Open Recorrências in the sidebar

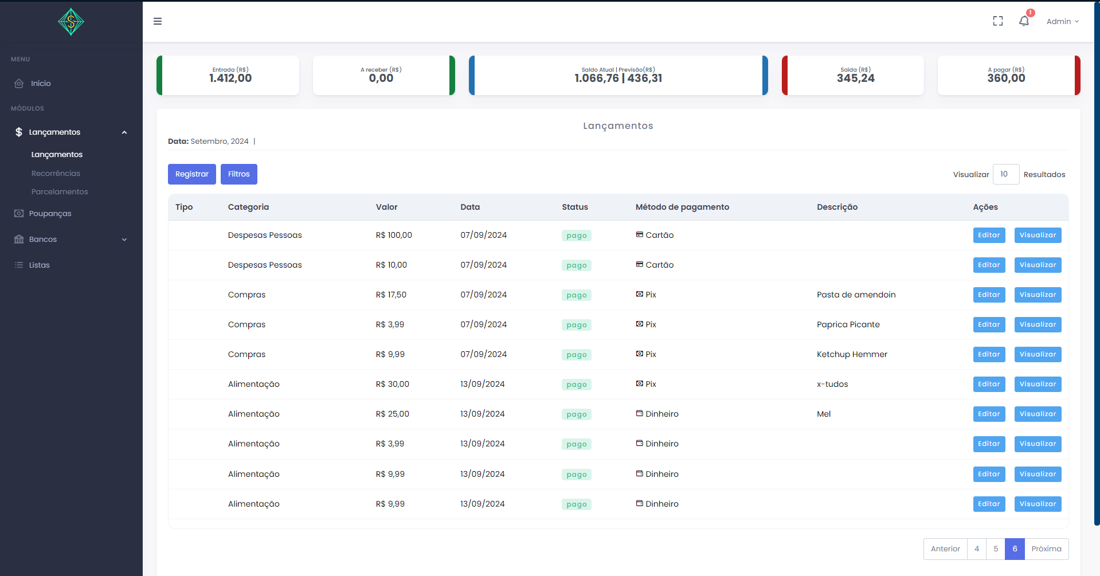[56, 174]
